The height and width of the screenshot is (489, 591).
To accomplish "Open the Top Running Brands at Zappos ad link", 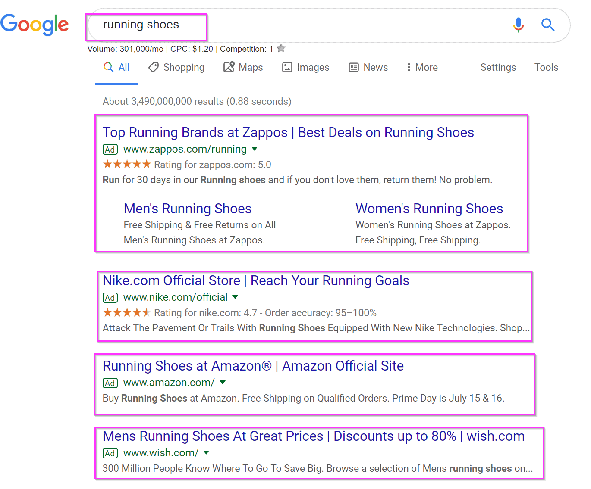I will coord(288,132).
